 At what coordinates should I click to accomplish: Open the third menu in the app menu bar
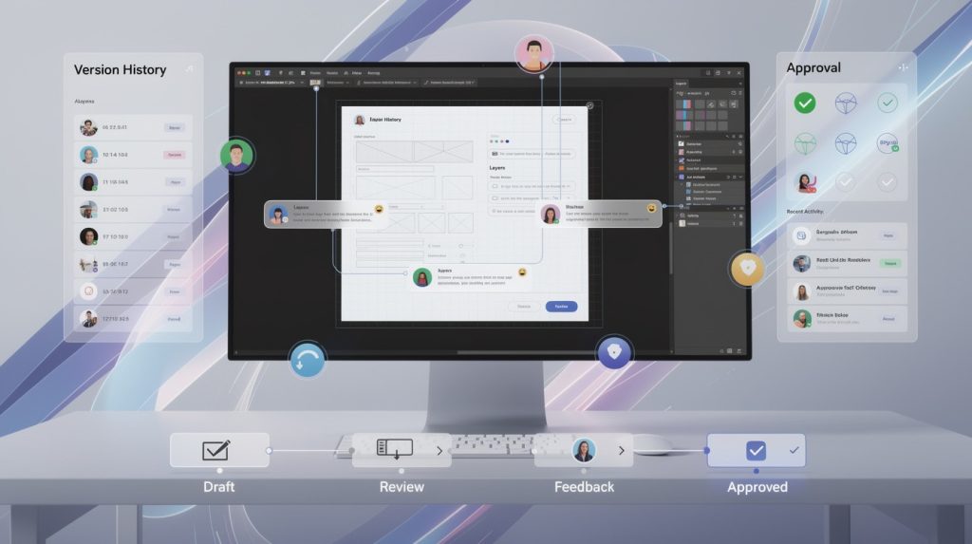click(x=357, y=73)
